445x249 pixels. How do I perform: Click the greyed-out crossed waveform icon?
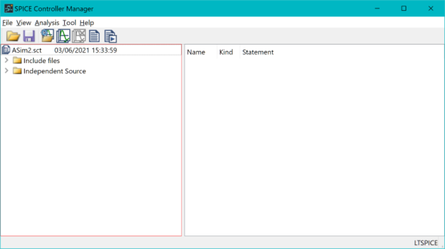(79, 36)
